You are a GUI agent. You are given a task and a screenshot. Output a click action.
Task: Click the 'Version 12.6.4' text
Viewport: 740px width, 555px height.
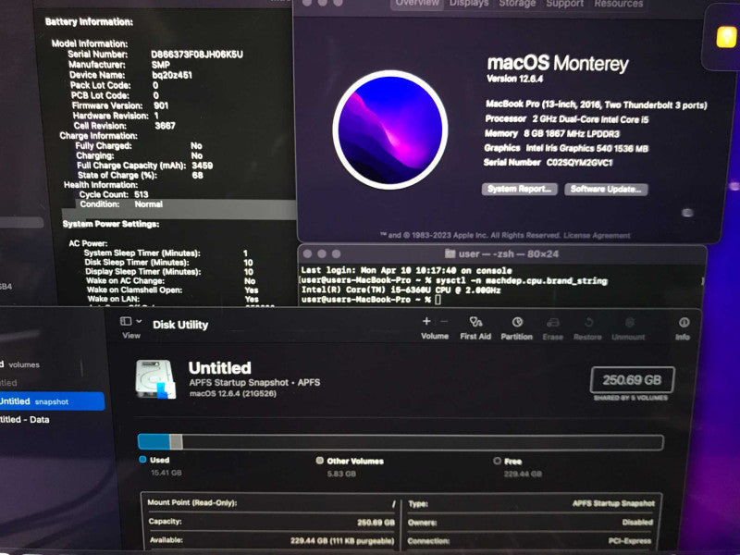[x=514, y=79]
